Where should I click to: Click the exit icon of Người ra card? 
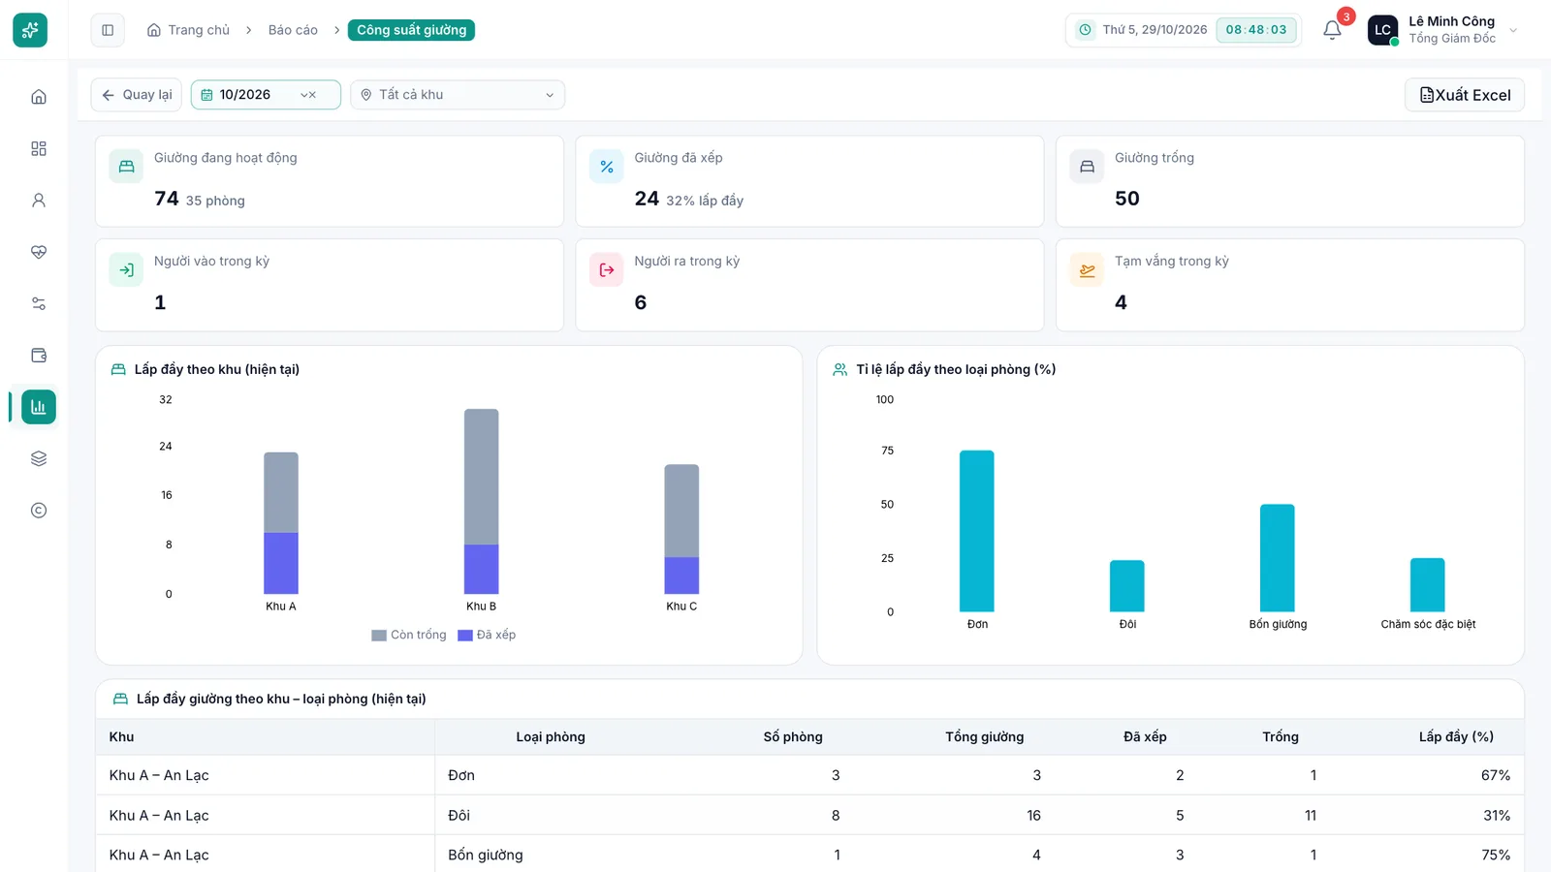point(607,270)
